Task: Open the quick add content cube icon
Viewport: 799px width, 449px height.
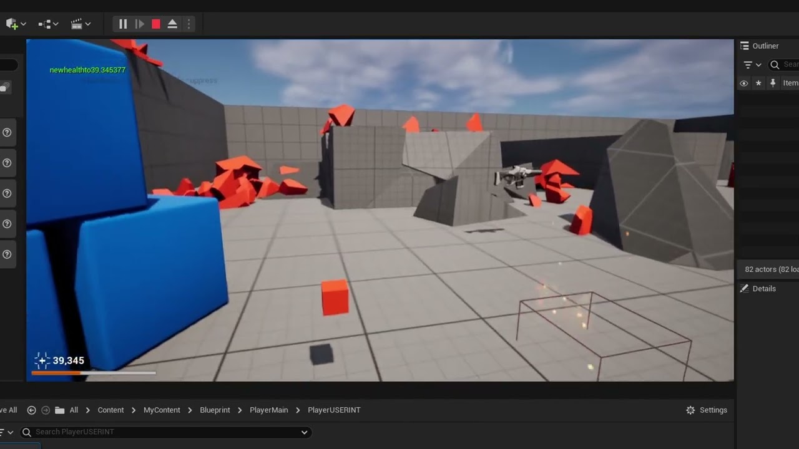Action: coord(11,24)
